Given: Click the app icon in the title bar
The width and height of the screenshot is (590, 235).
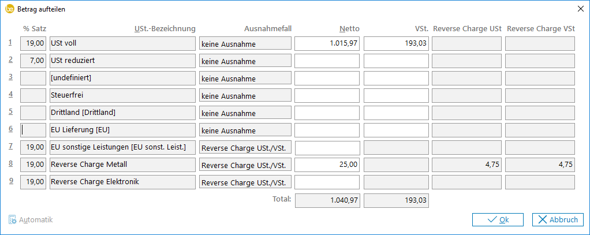Looking at the screenshot, I should click(9, 9).
